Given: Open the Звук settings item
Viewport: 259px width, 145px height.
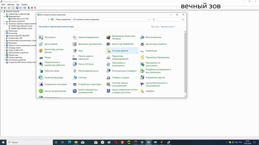Looking at the screenshot, I should (x=78, y=51).
